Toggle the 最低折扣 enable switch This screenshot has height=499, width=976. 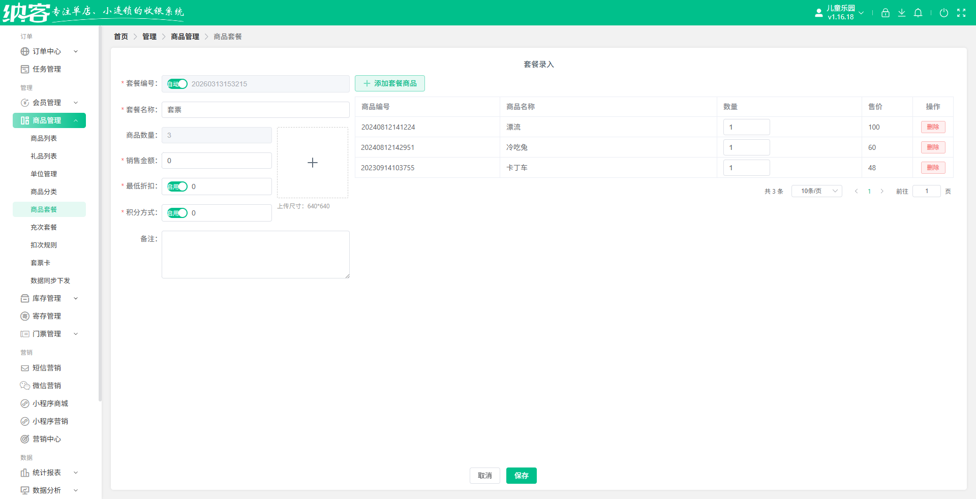(177, 186)
